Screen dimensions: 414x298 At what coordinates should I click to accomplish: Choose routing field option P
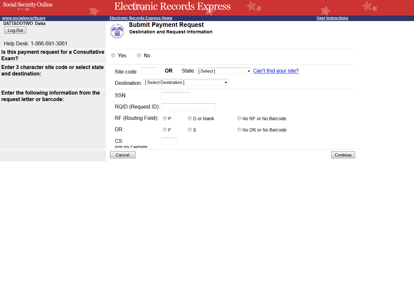click(x=165, y=118)
